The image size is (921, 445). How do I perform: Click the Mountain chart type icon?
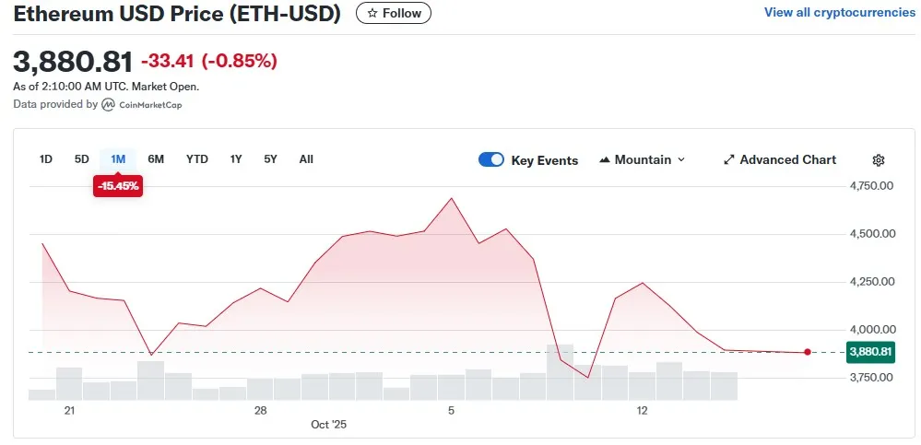click(605, 159)
